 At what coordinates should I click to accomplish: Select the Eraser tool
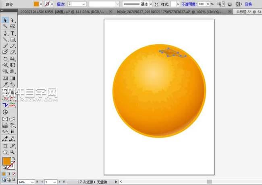click(x=12, y=52)
